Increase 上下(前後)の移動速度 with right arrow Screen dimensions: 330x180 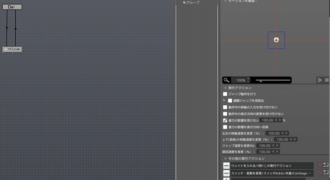click(x=295, y=139)
